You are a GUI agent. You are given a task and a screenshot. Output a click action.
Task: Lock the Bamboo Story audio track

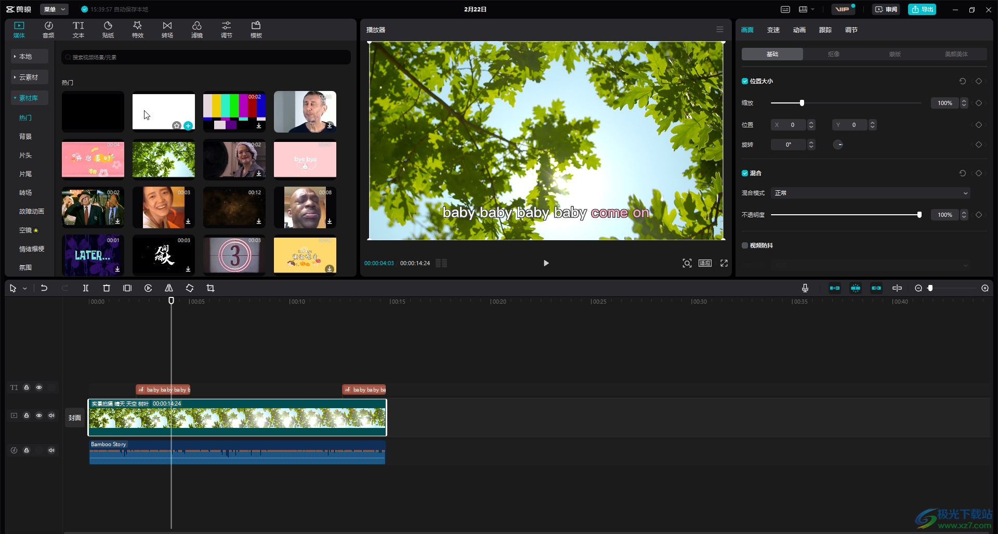27,450
